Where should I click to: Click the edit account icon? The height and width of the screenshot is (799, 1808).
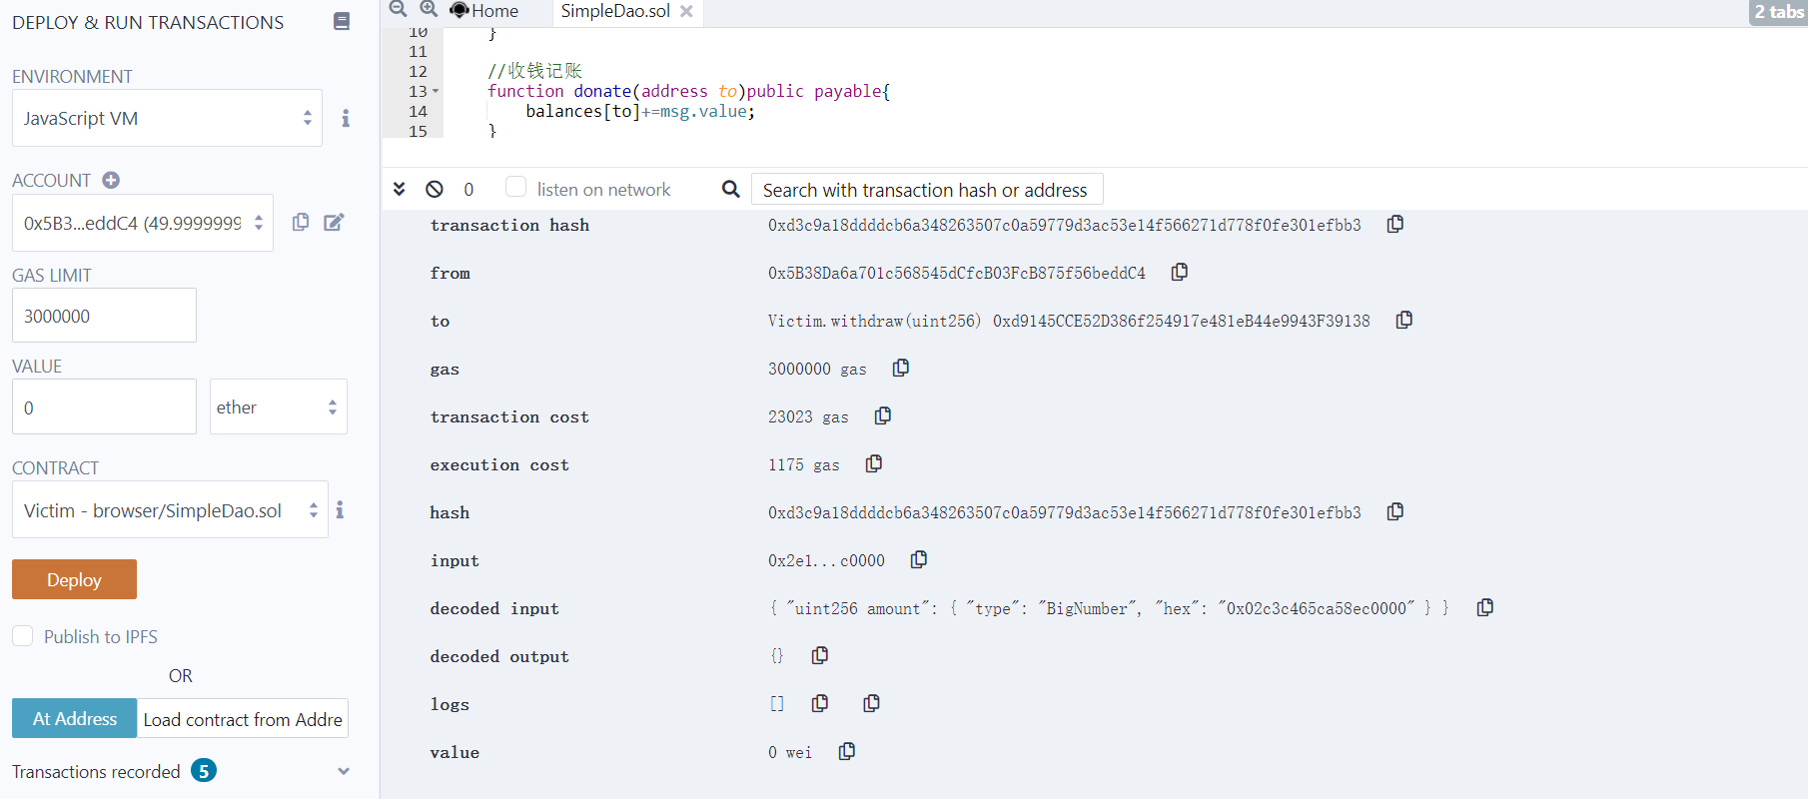(334, 222)
